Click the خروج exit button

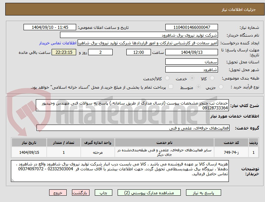pyautogui.click(x=58, y=193)
